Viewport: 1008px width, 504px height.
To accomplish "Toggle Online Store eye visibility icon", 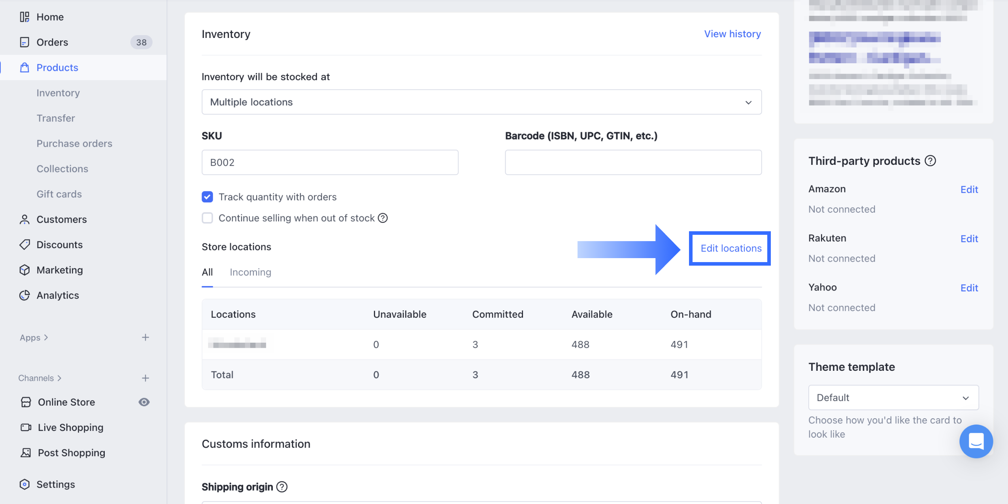I will coord(144,402).
